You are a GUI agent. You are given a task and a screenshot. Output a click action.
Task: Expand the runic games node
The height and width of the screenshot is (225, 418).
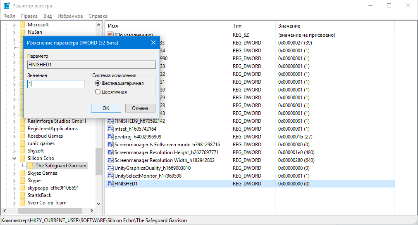tap(14, 144)
